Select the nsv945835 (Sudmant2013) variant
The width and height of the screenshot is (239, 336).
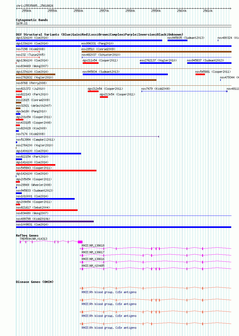tap(177, 40)
